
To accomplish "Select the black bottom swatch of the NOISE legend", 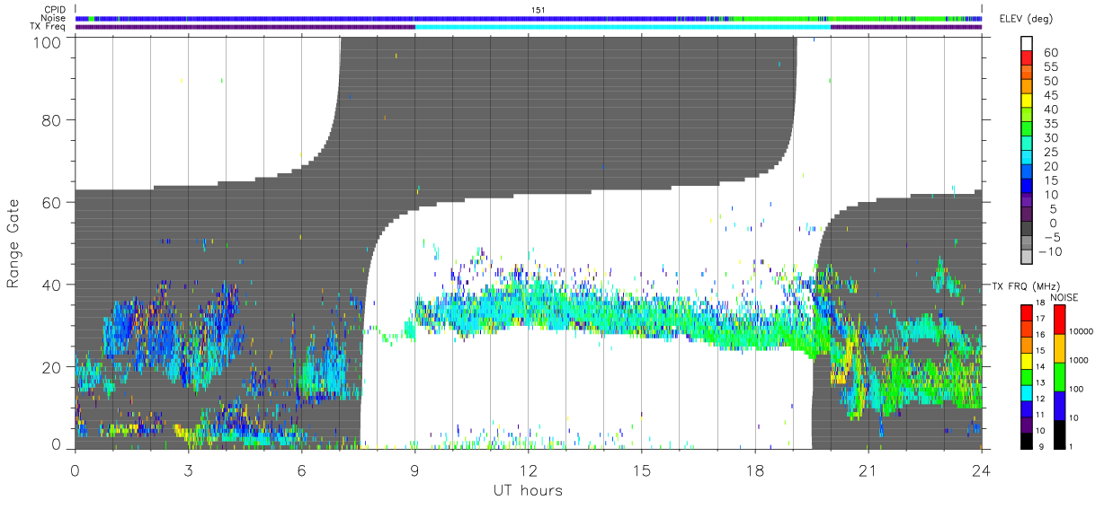I will (1058, 434).
